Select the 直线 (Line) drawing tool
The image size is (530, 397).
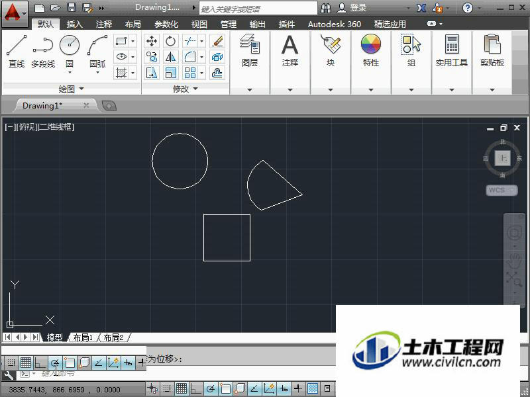tap(16, 51)
